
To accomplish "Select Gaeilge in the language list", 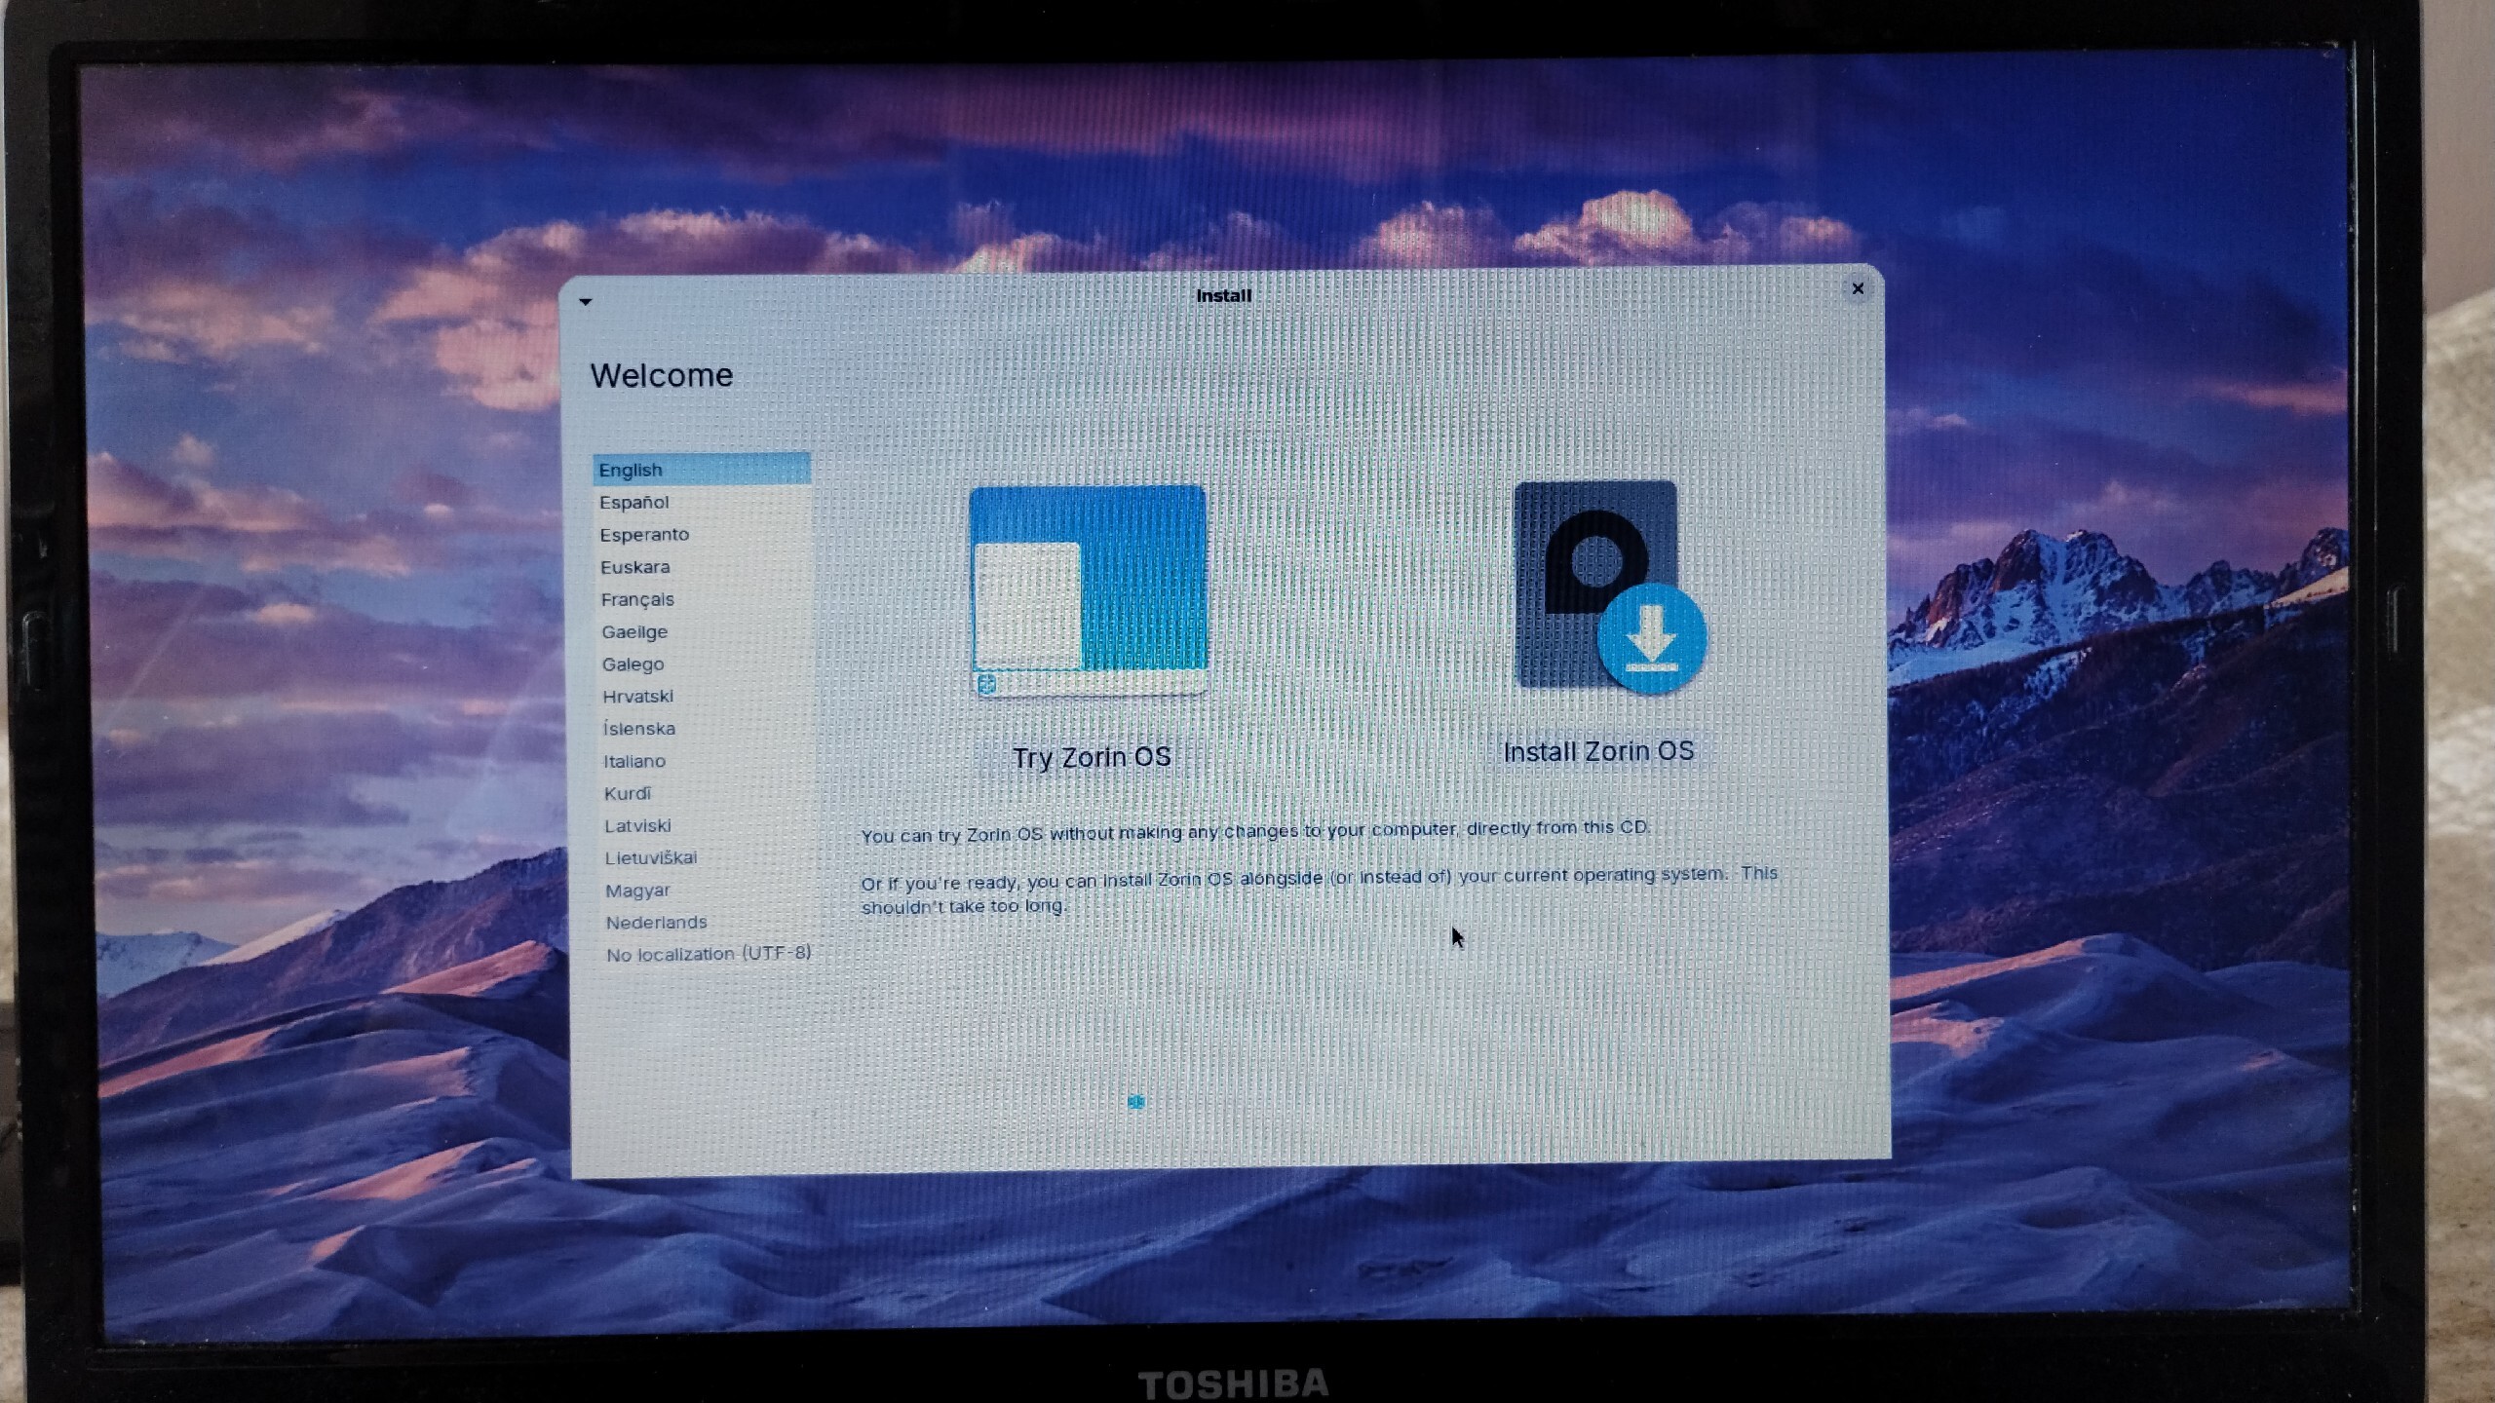I will [x=705, y=631].
